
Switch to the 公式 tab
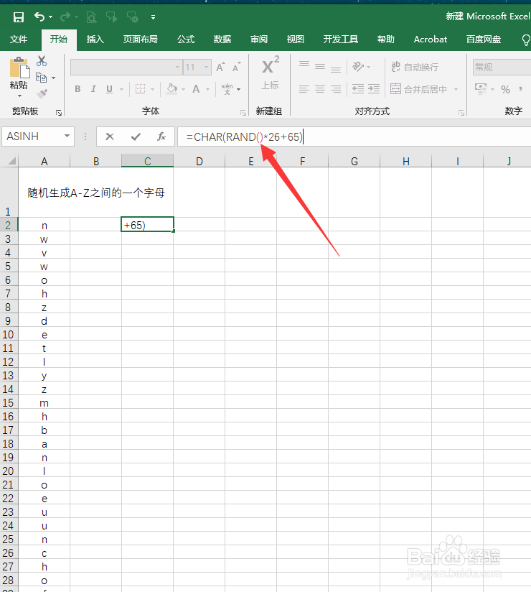(186, 40)
